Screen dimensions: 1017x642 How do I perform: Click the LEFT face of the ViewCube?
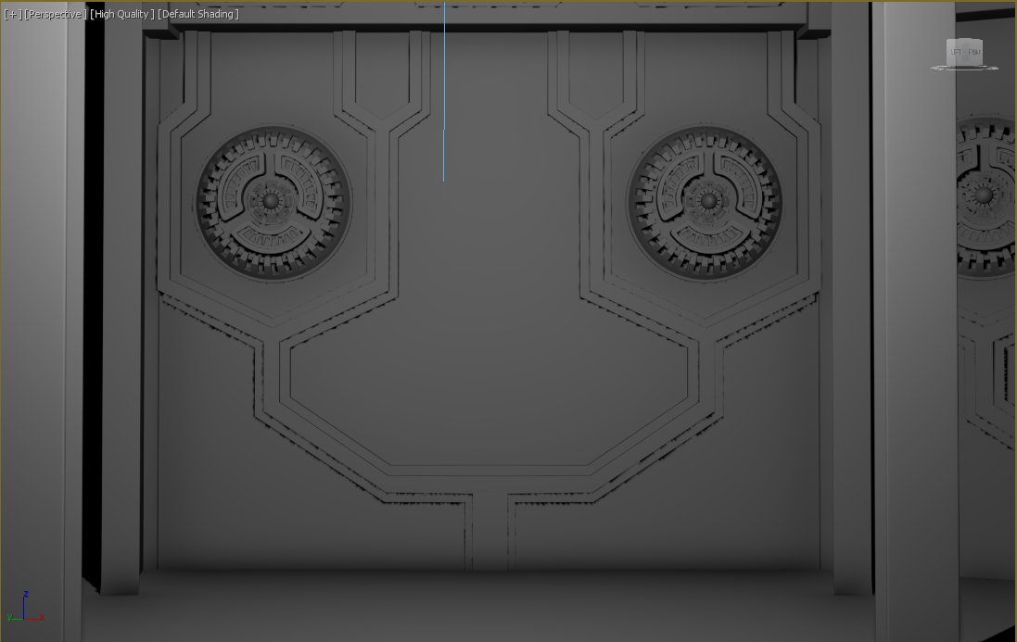tap(956, 52)
